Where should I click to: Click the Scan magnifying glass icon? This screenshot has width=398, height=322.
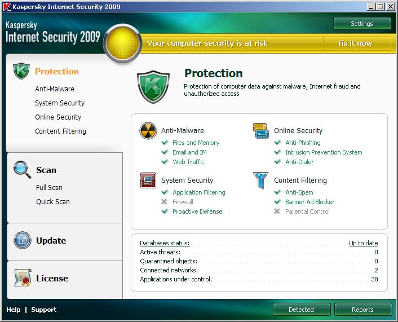(x=22, y=169)
